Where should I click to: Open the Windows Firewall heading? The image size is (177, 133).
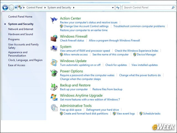74,36
